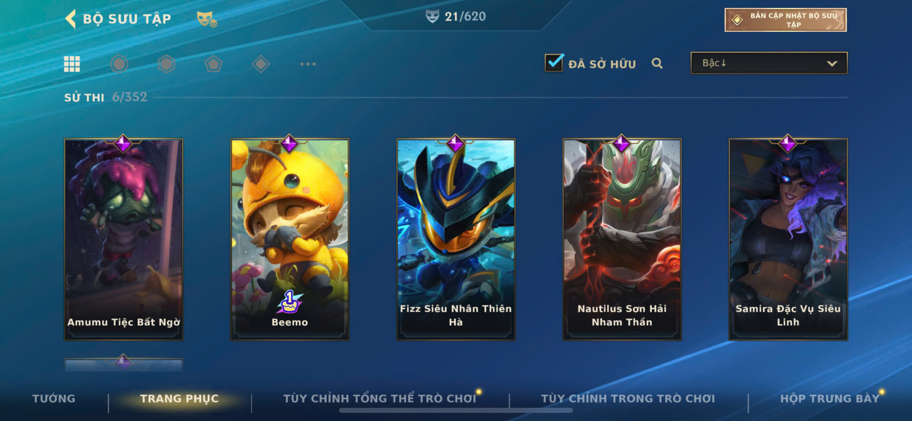Filter by circular rarity tier icon
Image resolution: width=912 pixels, height=421 pixels.
point(119,64)
